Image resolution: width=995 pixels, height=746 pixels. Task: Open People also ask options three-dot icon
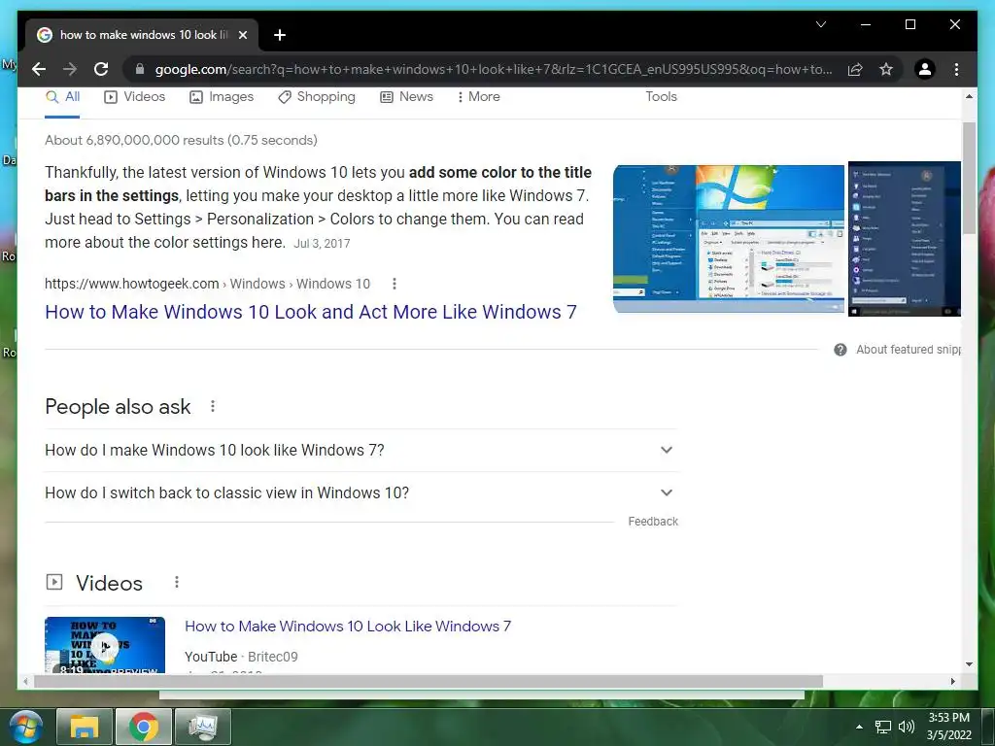[213, 406]
